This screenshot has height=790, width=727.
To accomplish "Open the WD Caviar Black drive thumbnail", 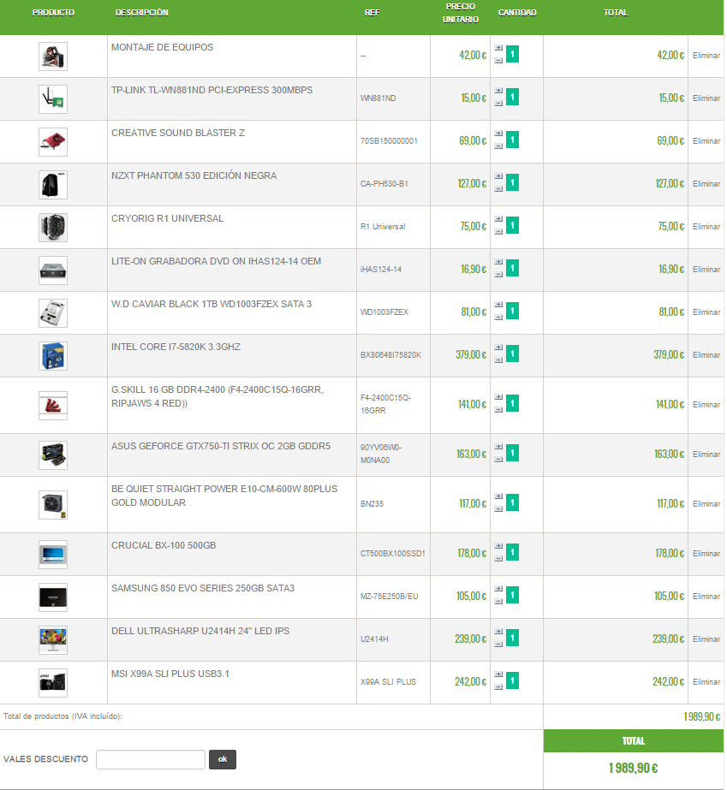I will point(53,313).
